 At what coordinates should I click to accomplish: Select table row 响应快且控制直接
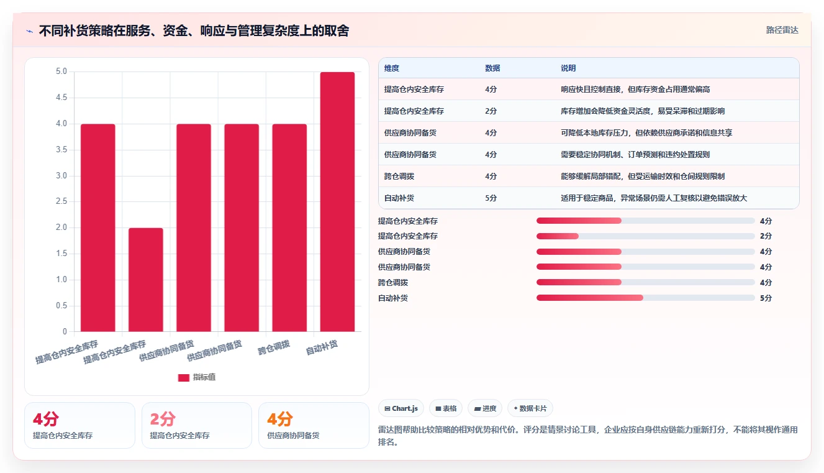pos(589,90)
